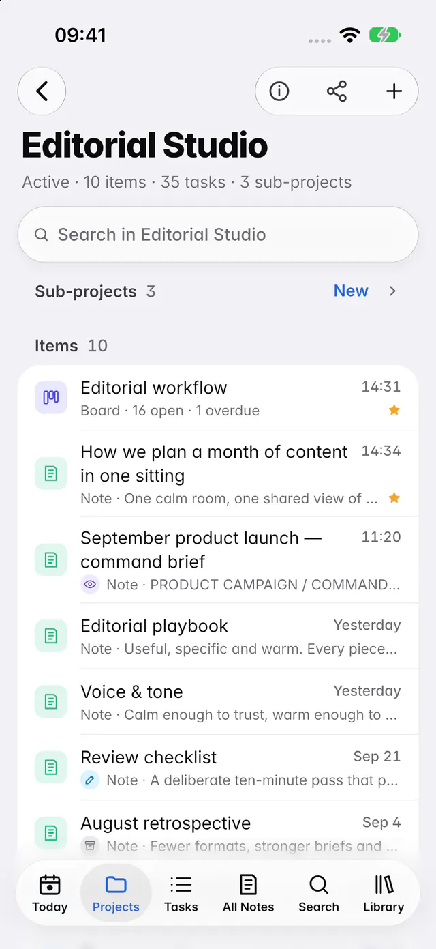The image size is (436, 949).
Task: Open the Review checklist note title
Action: pyautogui.click(x=149, y=757)
